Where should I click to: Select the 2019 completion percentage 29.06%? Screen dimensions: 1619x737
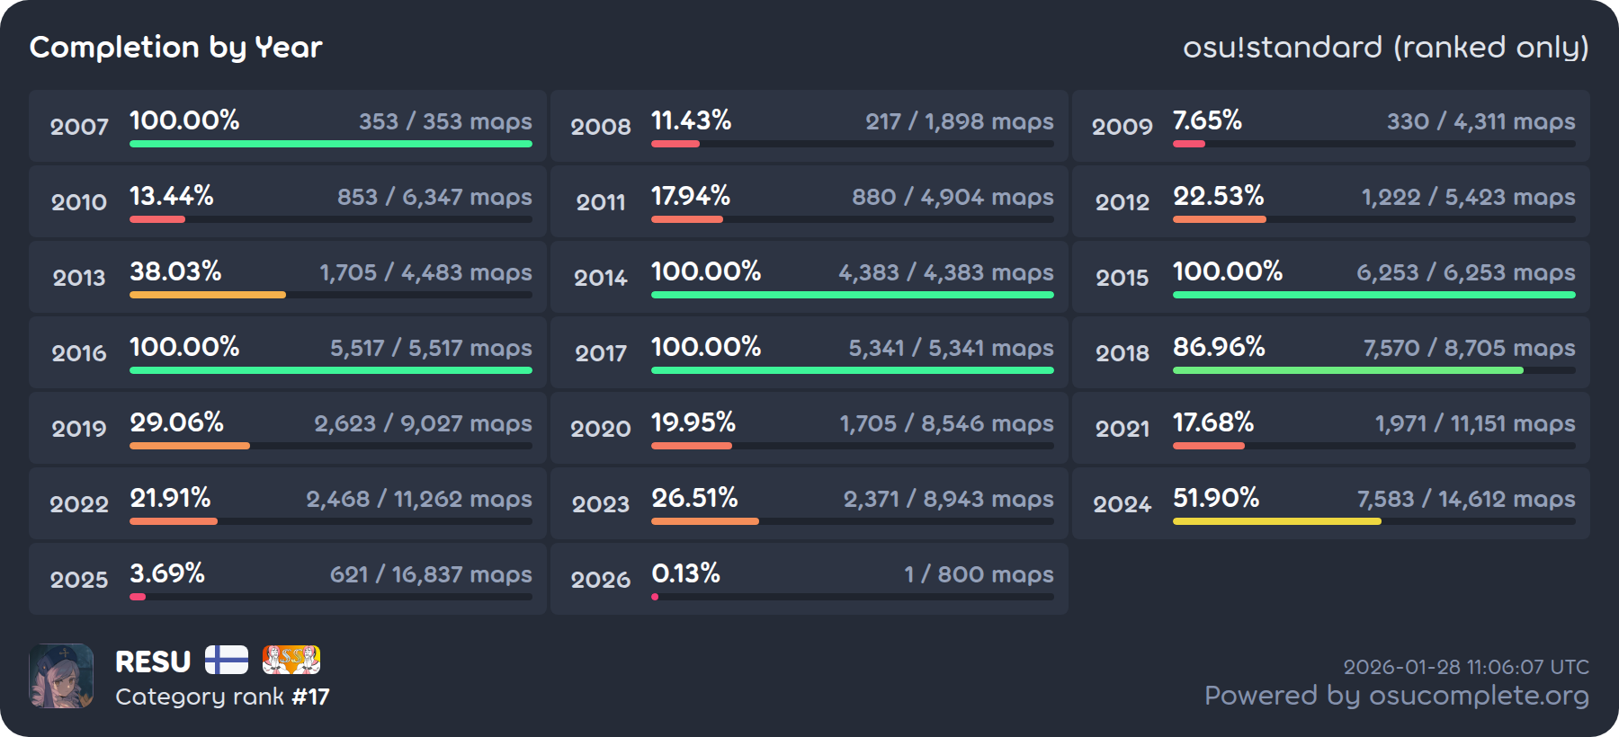[176, 422]
